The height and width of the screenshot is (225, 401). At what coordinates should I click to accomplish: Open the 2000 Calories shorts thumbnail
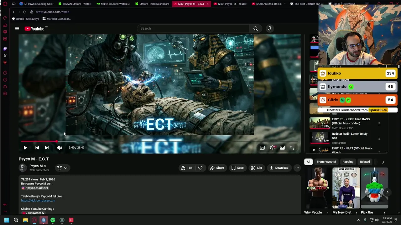click(x=346, y=188)
